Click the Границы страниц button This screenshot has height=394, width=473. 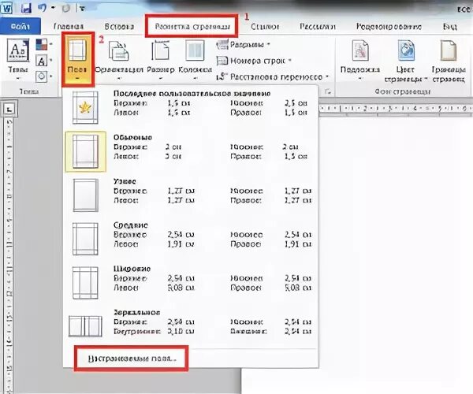click(x=449, y=61)
